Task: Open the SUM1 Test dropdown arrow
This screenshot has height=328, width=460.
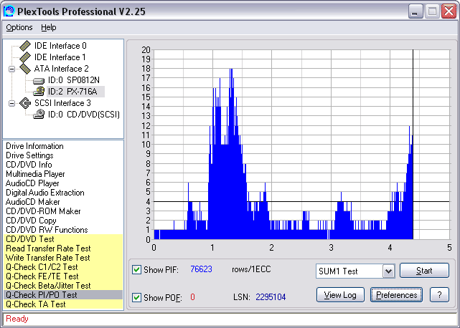Action: pos(388,271)
